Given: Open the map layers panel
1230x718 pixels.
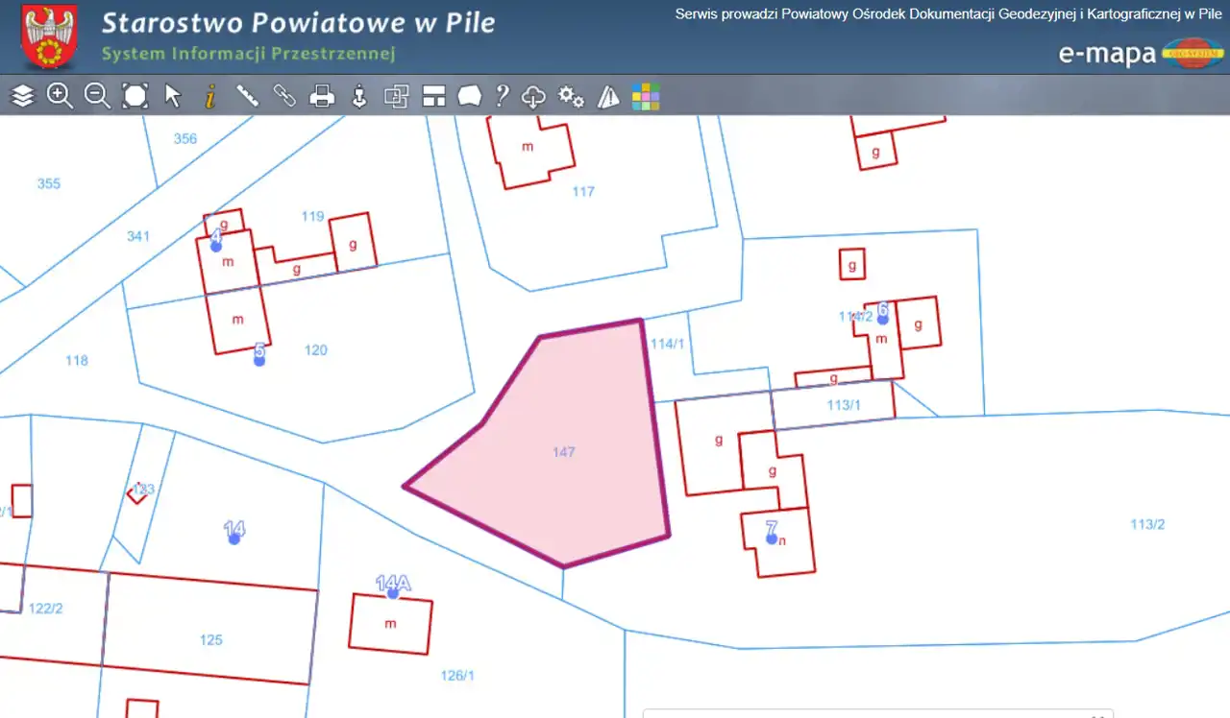Looking at the screenshot, I should (x=23, y=96).
